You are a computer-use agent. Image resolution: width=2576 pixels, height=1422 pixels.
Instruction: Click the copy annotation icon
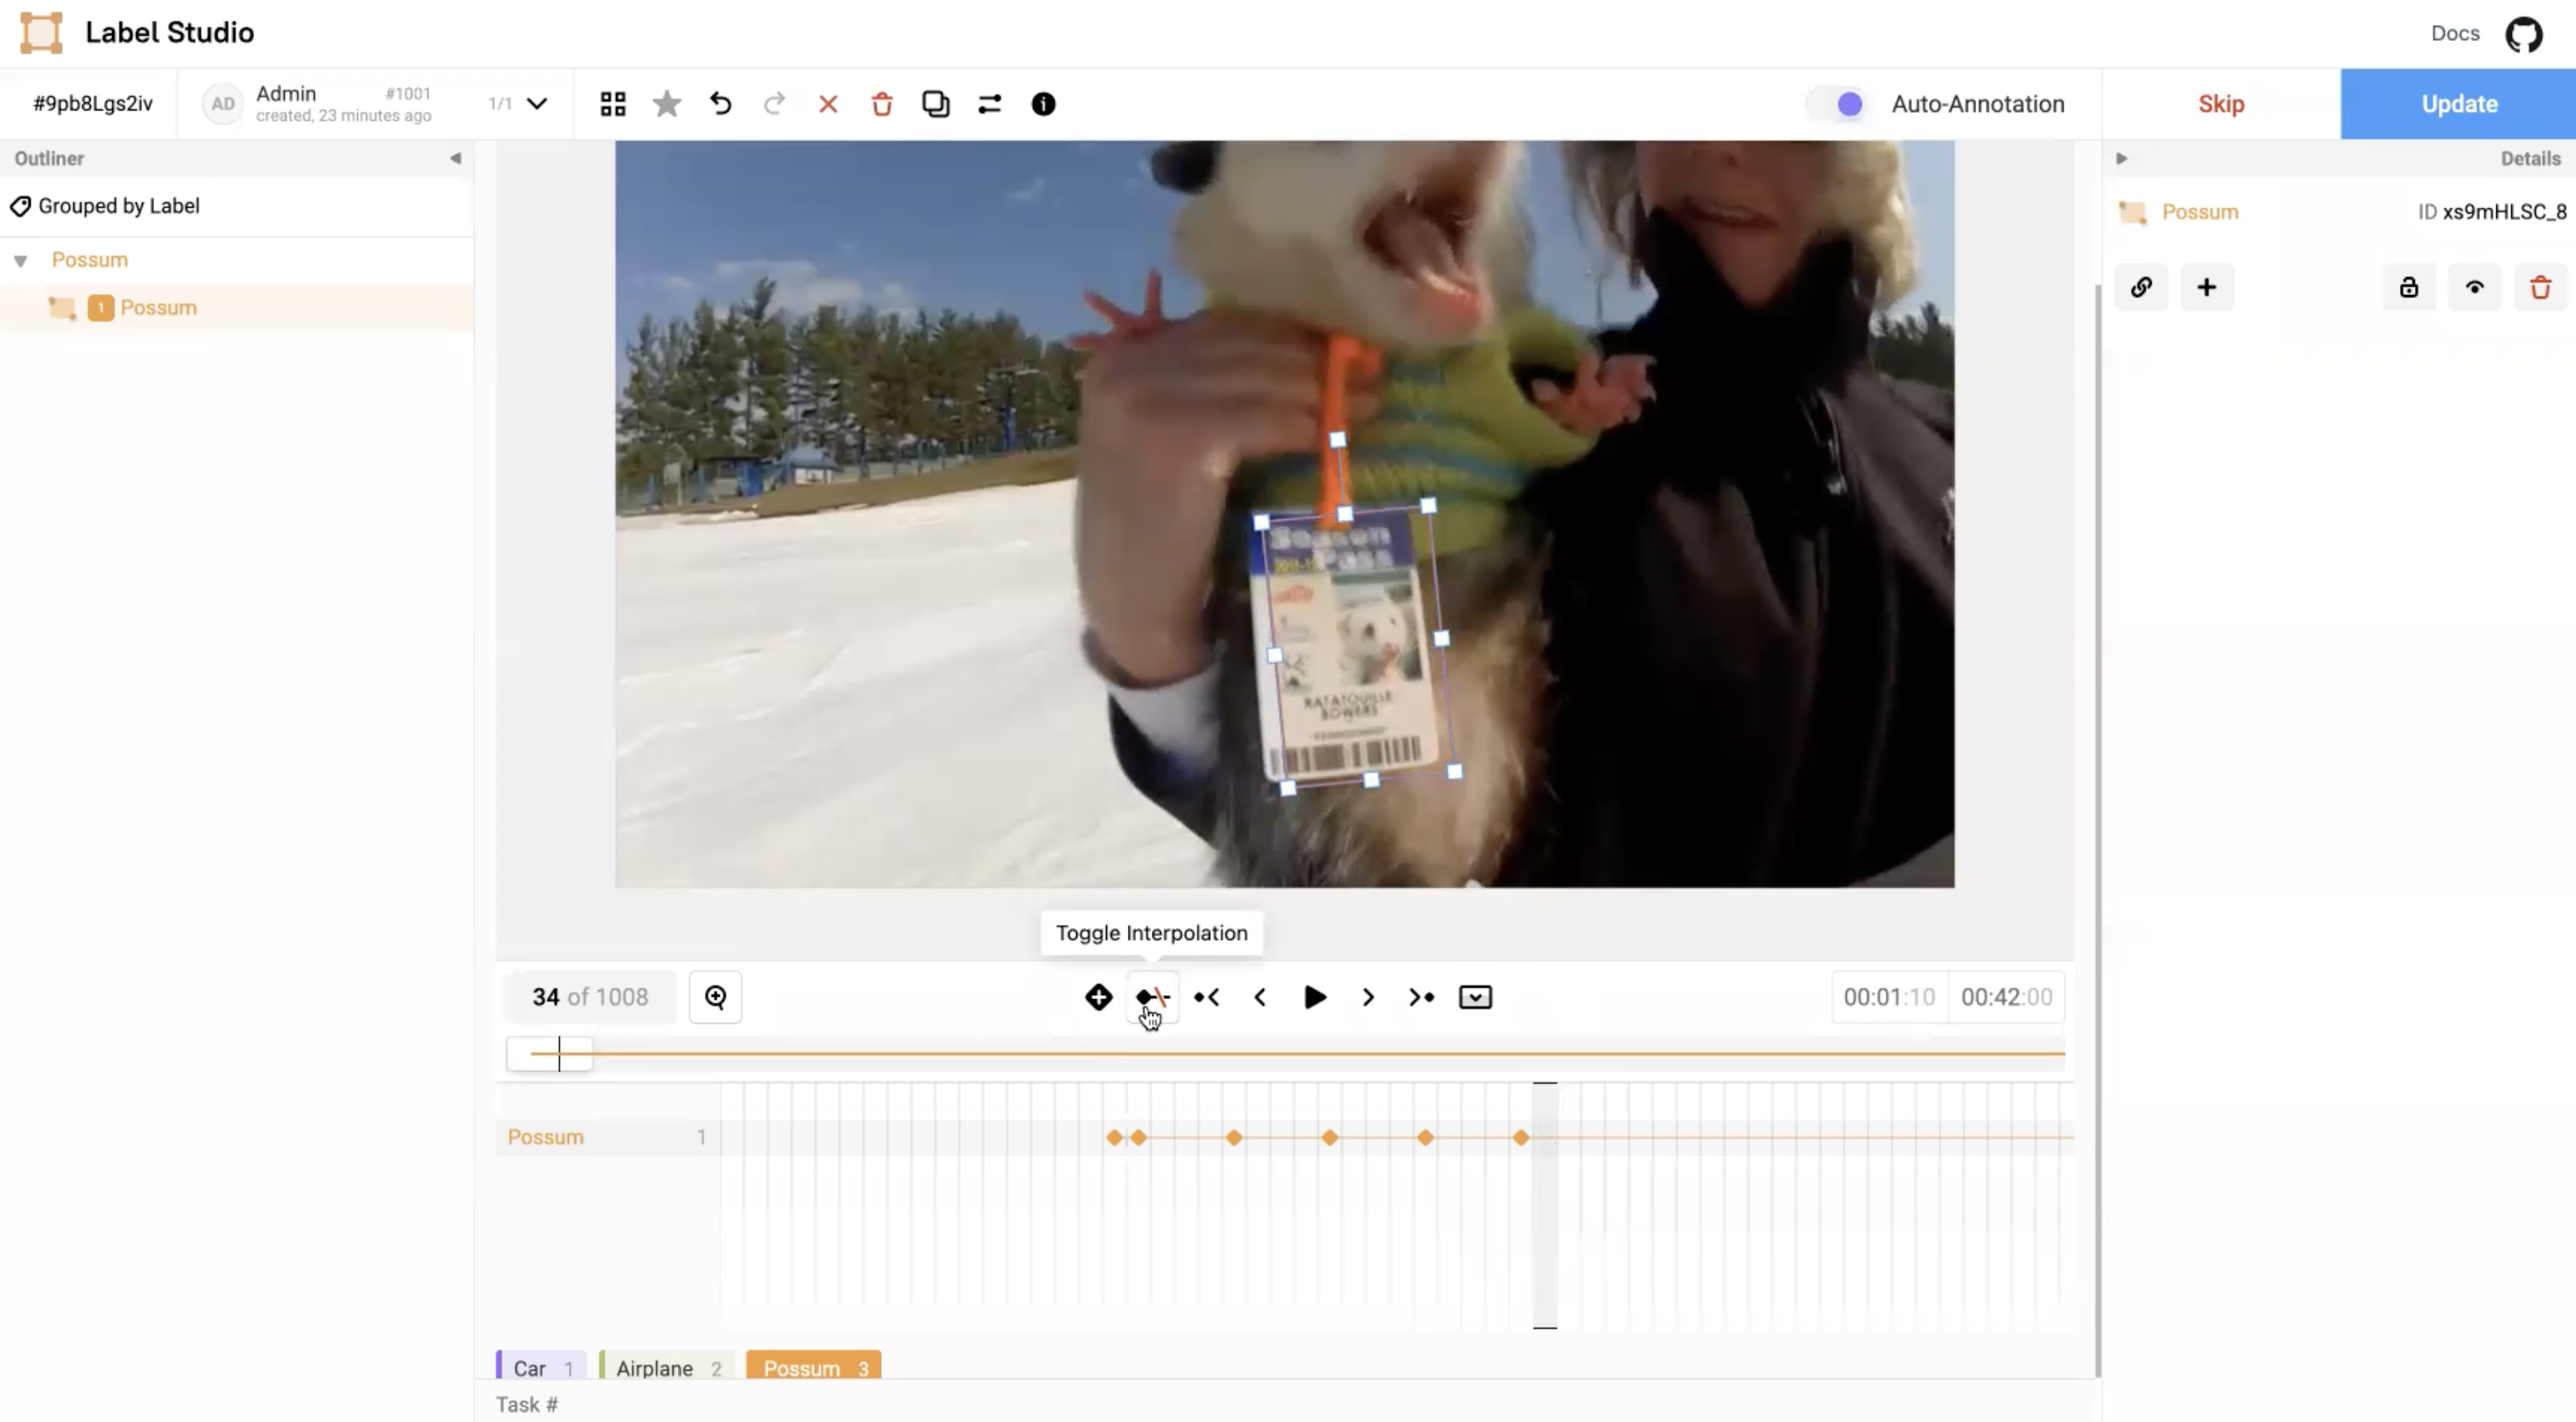pos(935,104)
